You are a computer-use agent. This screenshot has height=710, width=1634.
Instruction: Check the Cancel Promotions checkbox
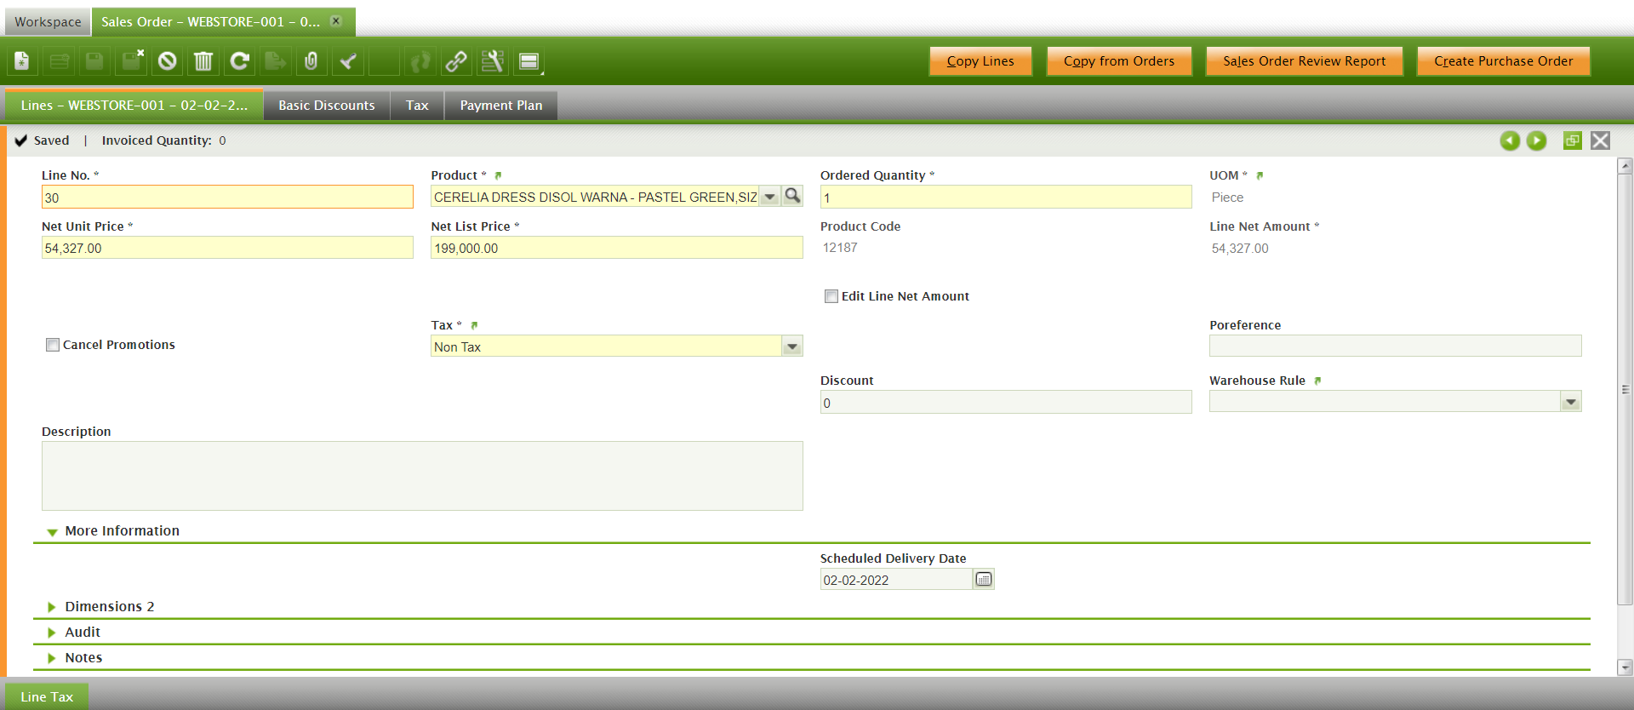[53, 345]
